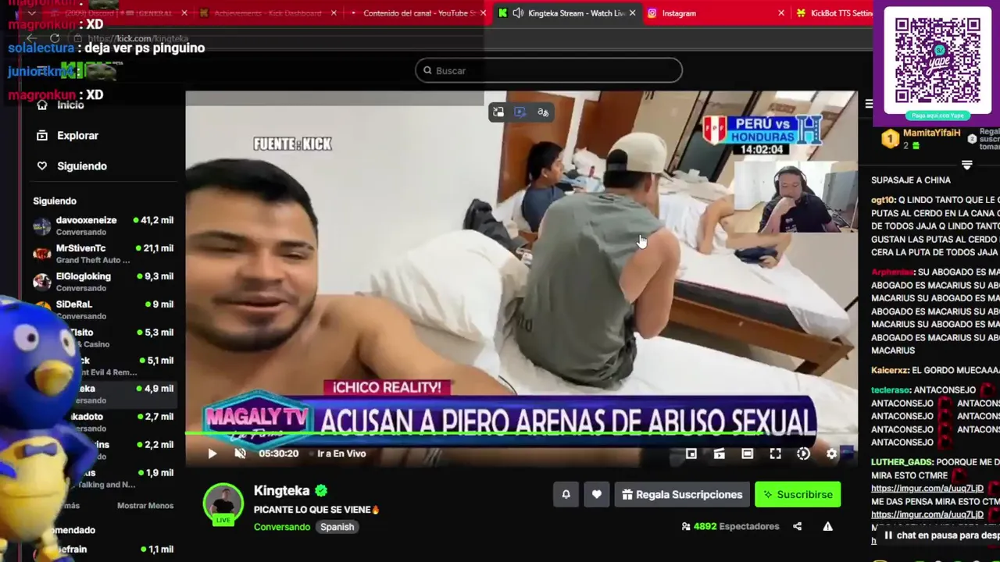Report stream via warning triangle icon
This screenshot has height=562, width=1000.
click(827, 526)
